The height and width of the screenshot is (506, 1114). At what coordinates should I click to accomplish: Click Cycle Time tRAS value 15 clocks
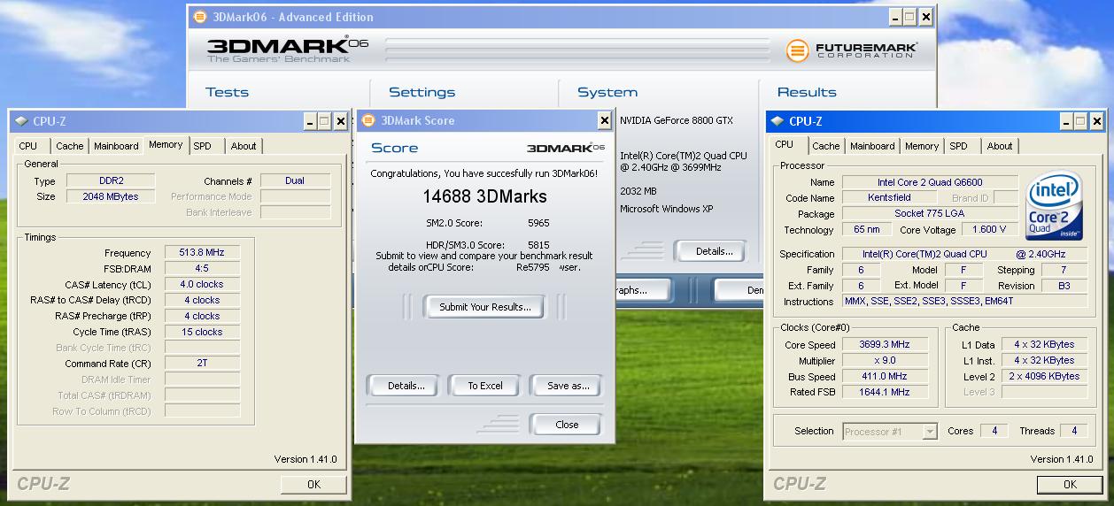pos(202,333)
